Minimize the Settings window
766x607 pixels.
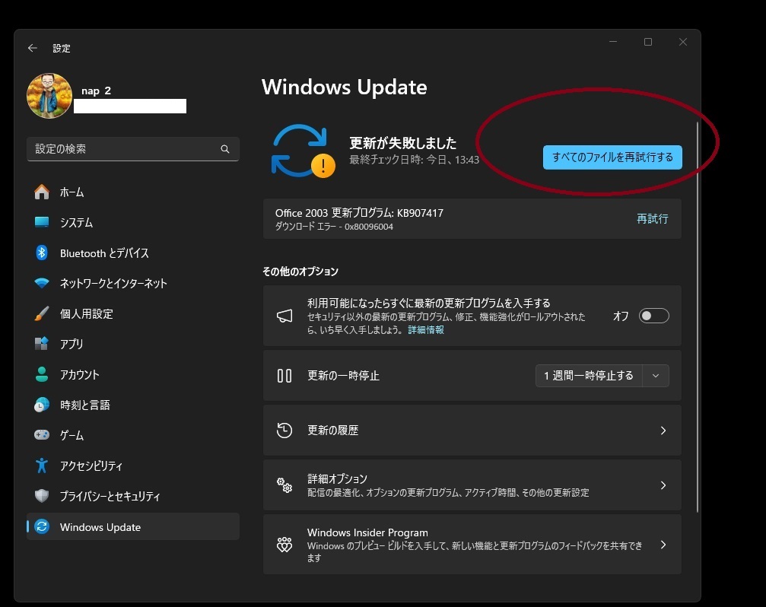(613, 42)
